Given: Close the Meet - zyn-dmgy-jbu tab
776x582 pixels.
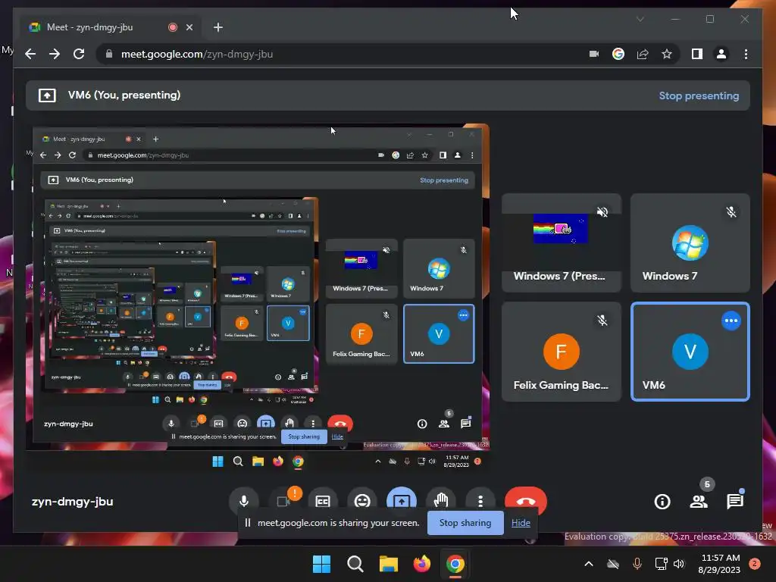Looking at the screenshot, I should 189,28.
